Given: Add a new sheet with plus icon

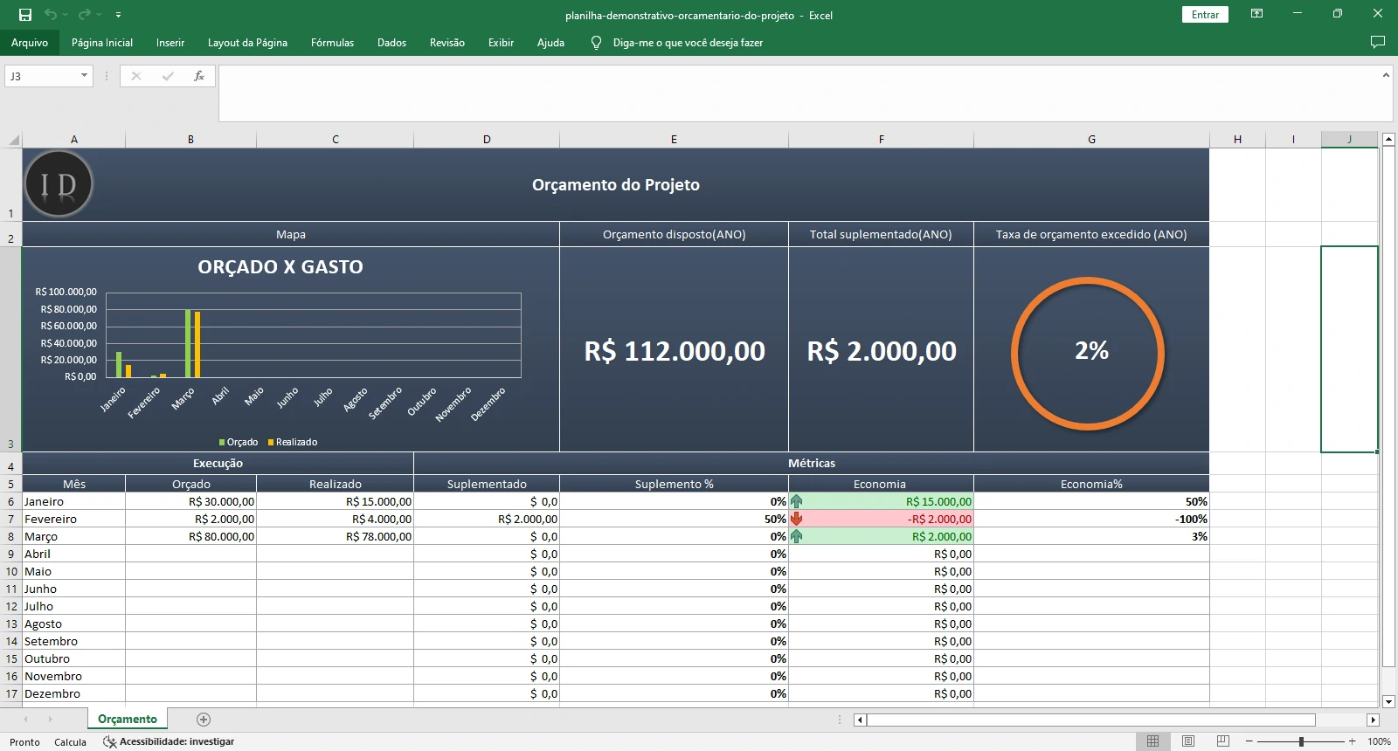Looking at the screenshot, I should 204,720.
